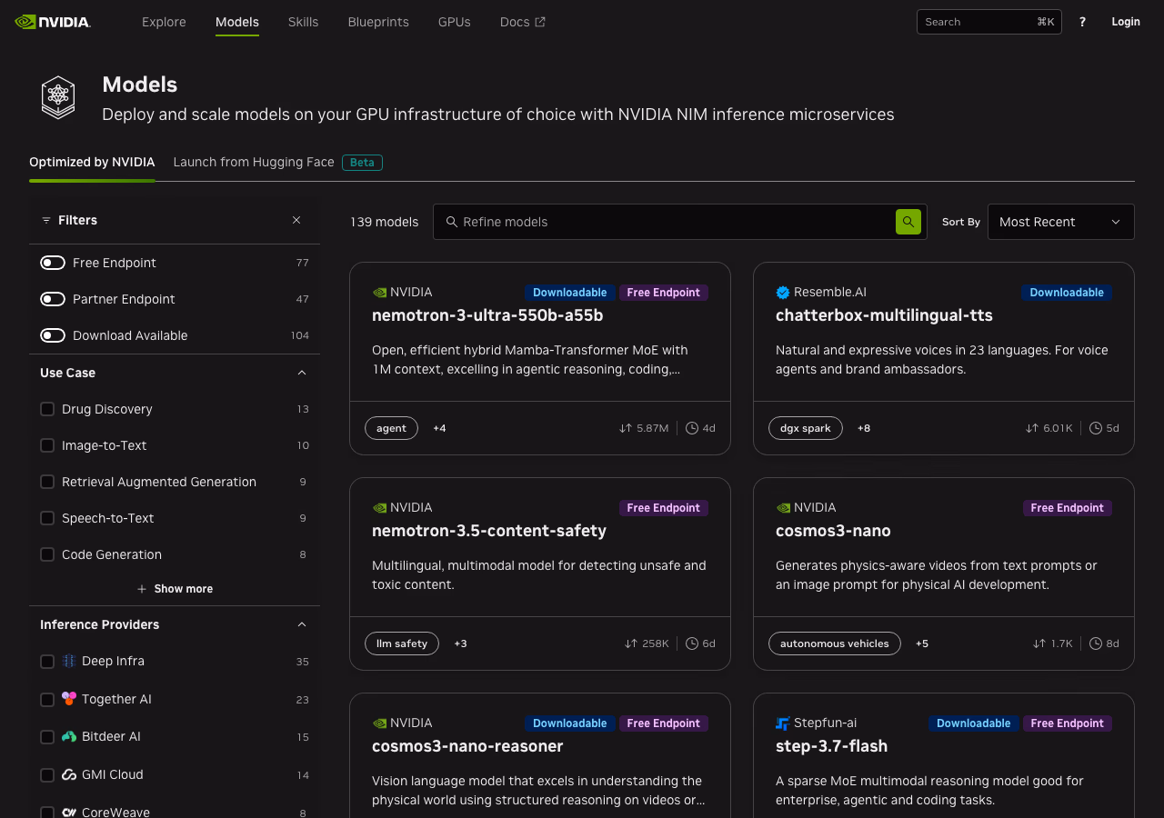This screenshot has height=818, width=1164.
Task: Click the Deep Infra provider icon
Action: click(x=69, y=662)
